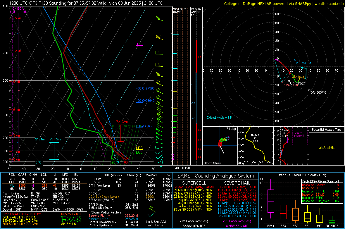Click the based on CAPE: 0.18 line
Viewport: 345px width, 229px height.
coord(320,185)
